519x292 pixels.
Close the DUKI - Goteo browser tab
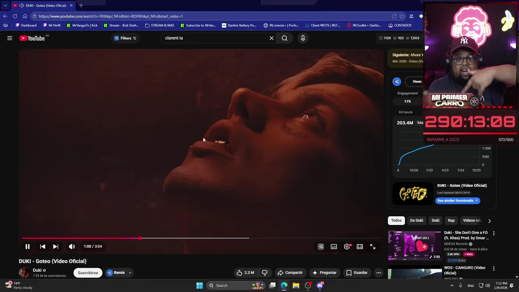(x=71, y=6)
